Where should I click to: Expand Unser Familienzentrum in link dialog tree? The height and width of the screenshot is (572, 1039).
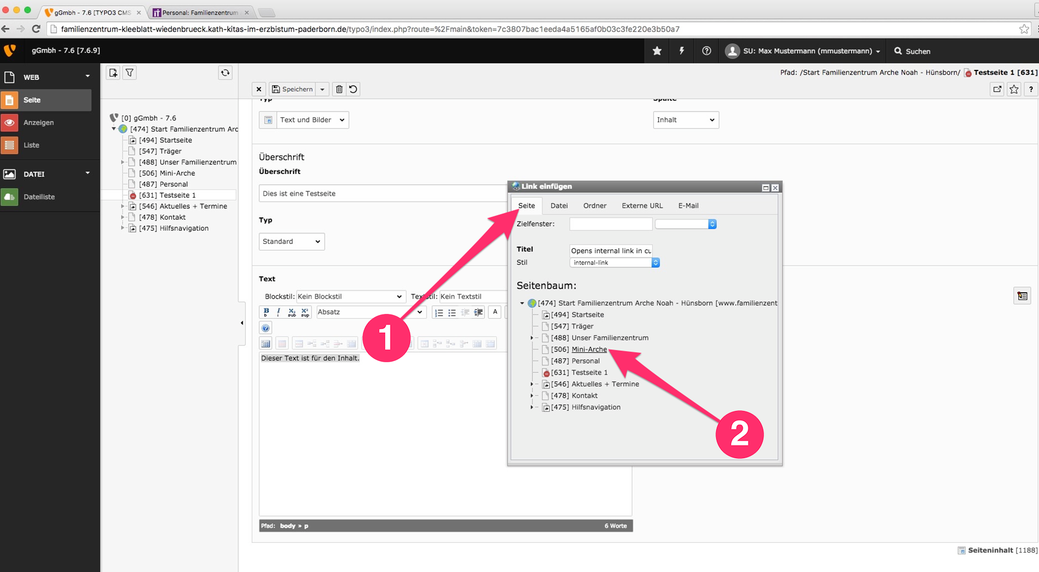(532, 338)
